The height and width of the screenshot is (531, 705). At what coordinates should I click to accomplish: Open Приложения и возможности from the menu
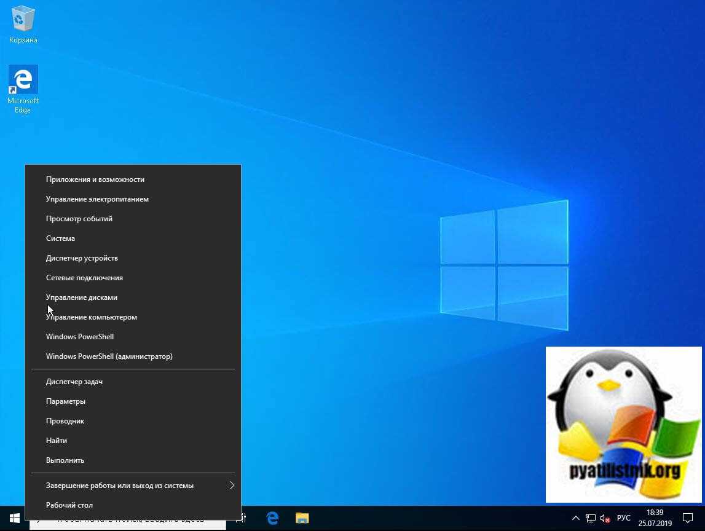click(95, 179)
